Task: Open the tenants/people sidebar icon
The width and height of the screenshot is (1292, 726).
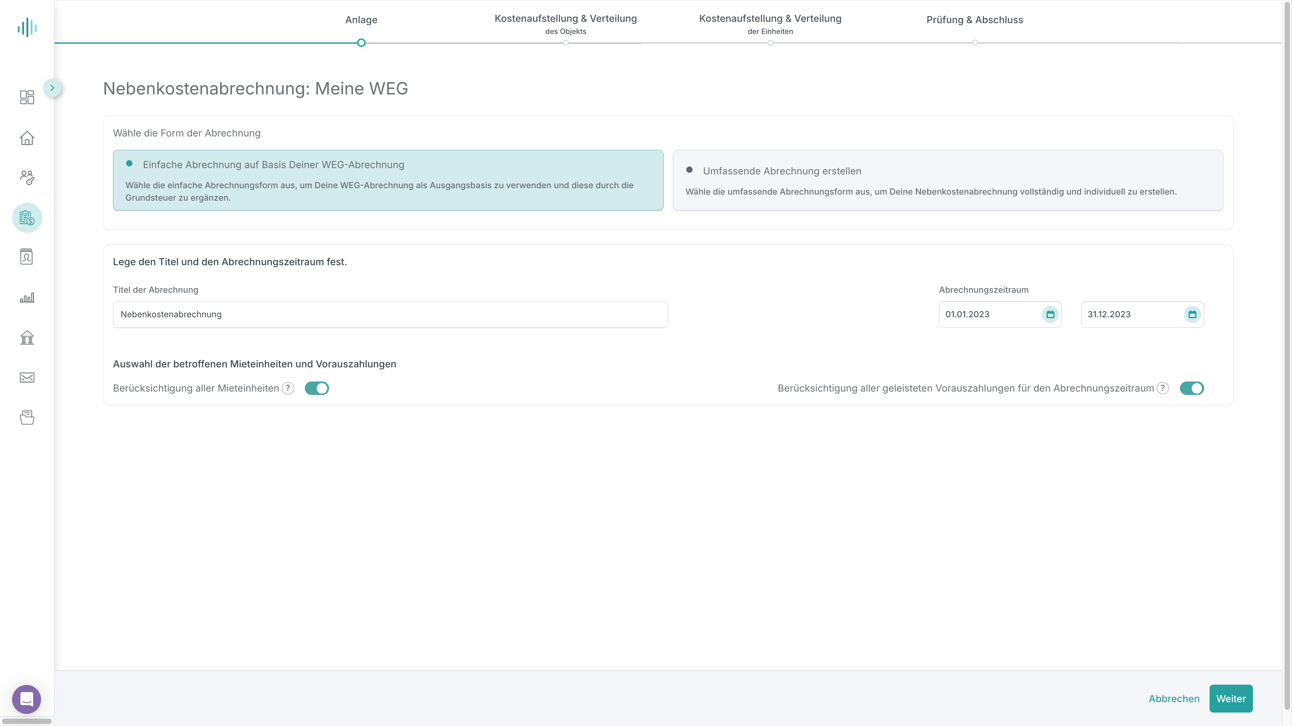Action: tap(27, 177)
